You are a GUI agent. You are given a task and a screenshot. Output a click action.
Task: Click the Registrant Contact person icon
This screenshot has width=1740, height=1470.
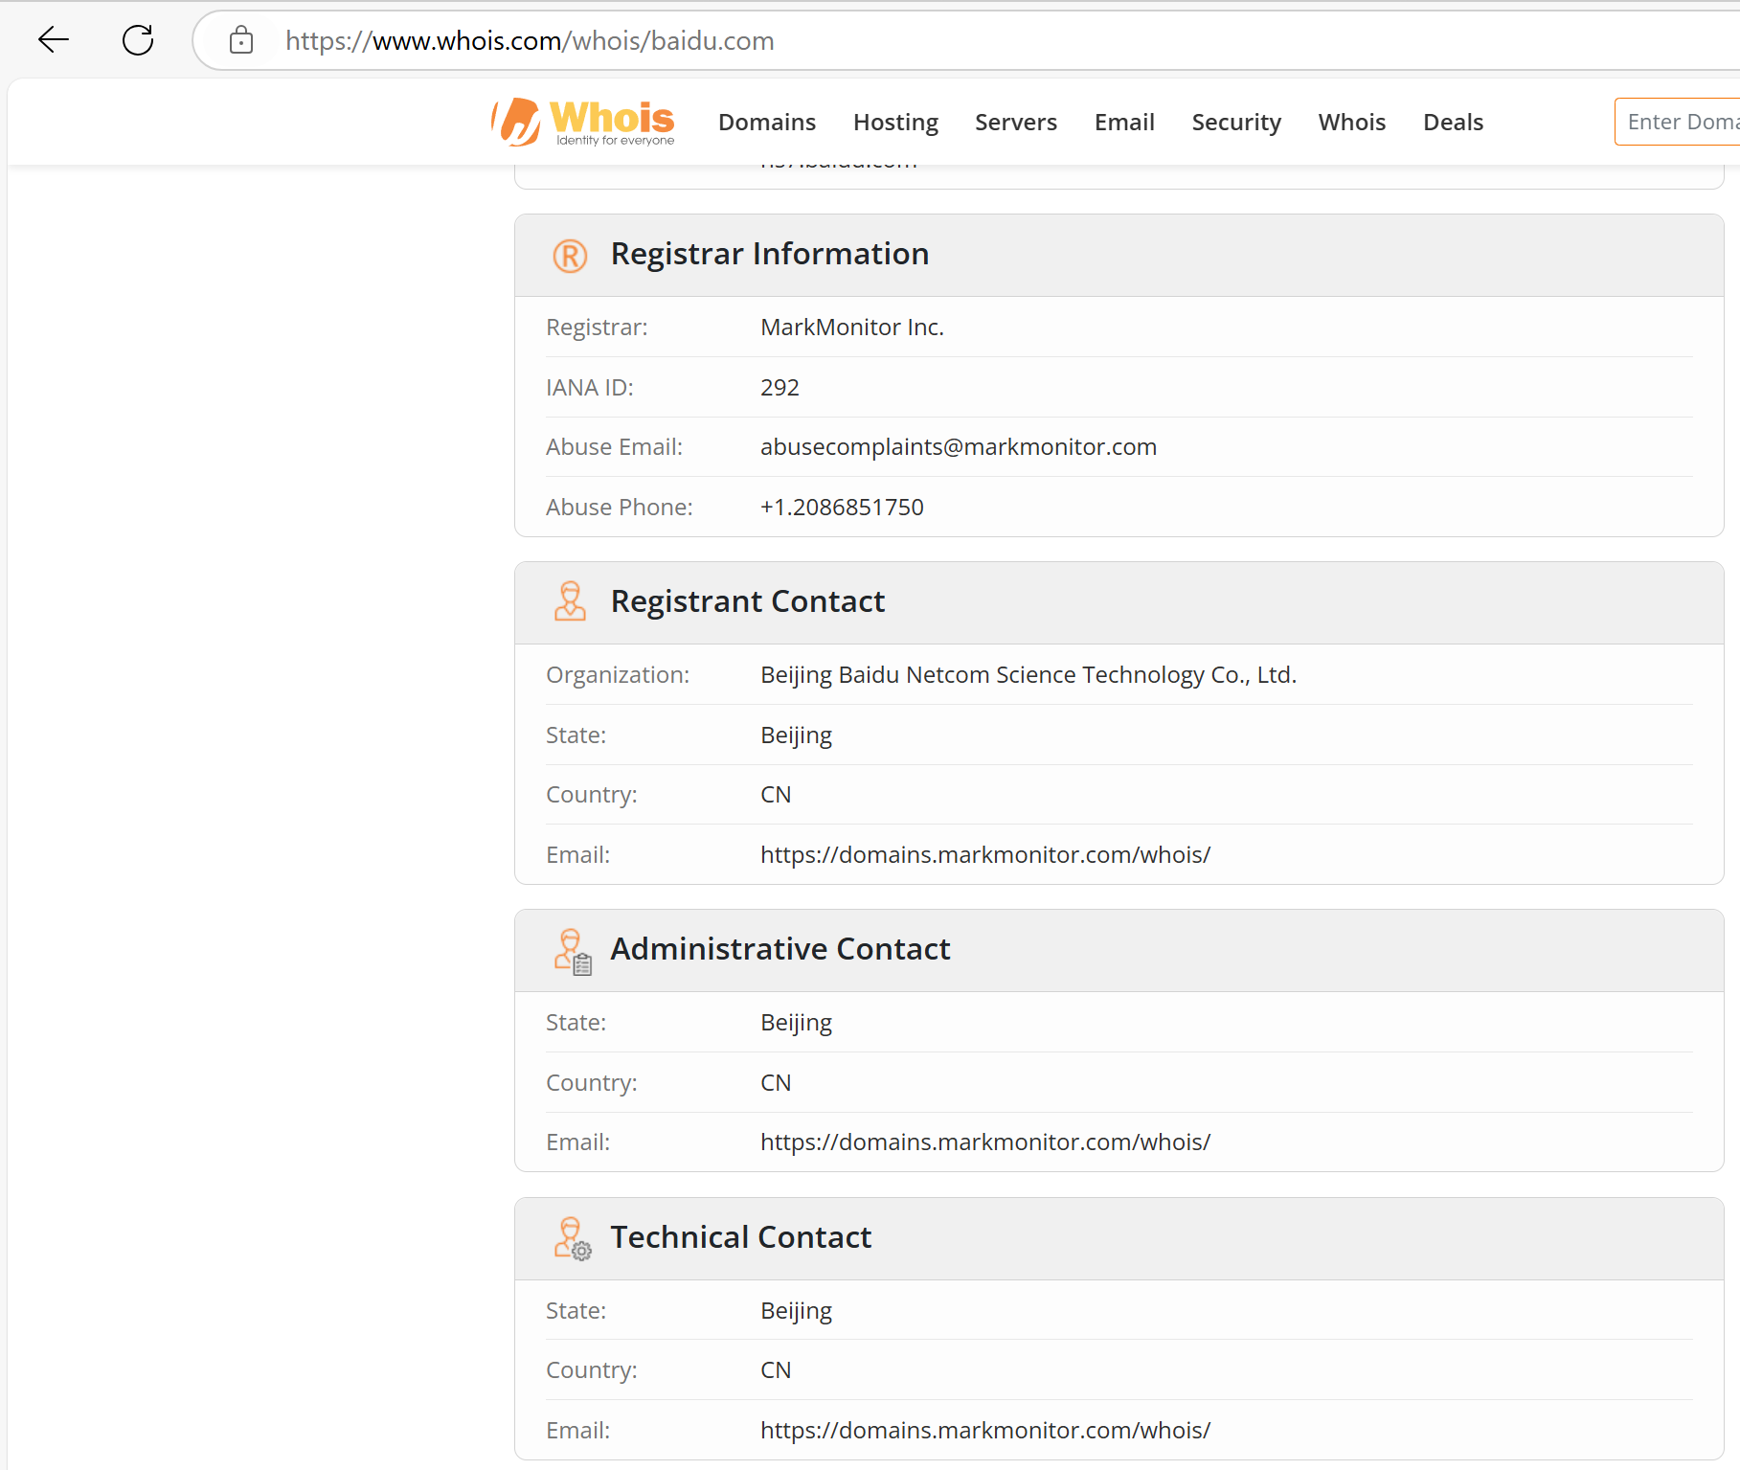[x=570, y=601]
